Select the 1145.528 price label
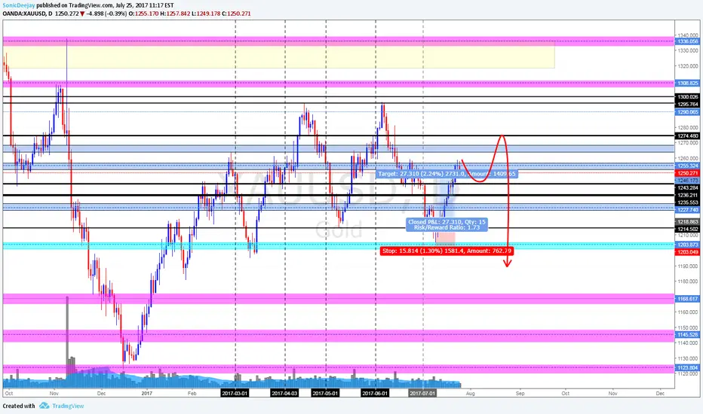 [x=687, y=335]
